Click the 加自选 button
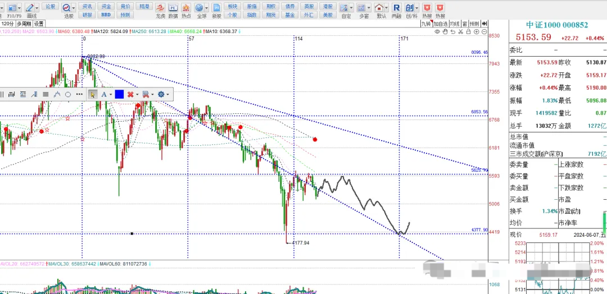Viewport: 607px width, 294px height. [440, 24]
